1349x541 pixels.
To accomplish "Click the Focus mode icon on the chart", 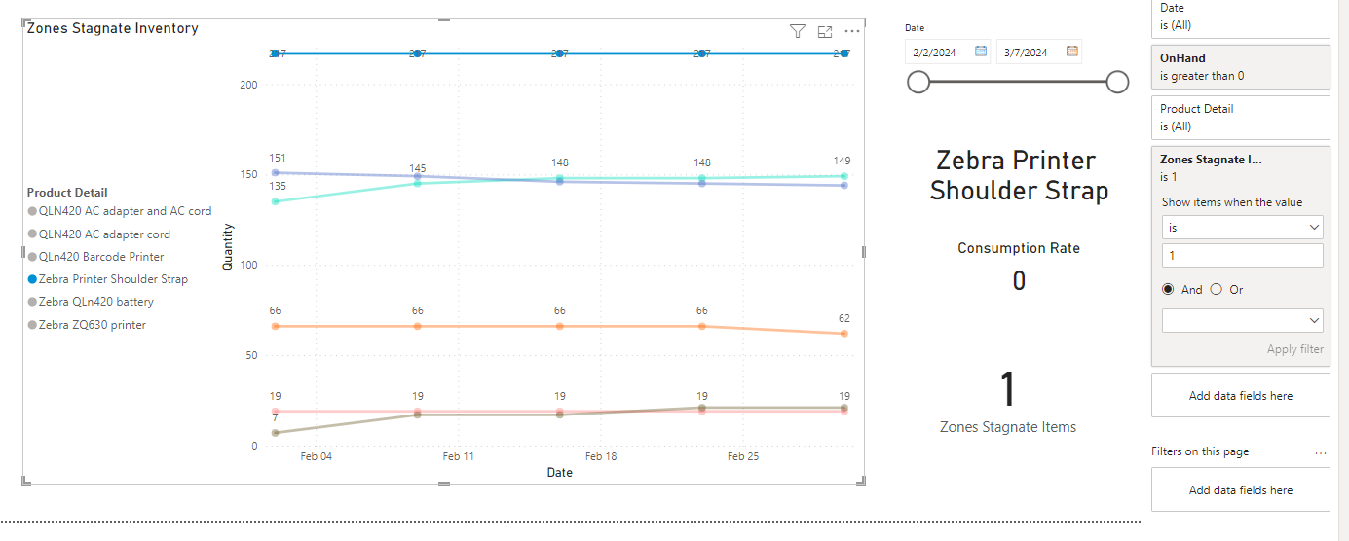I will coord(825,32).
